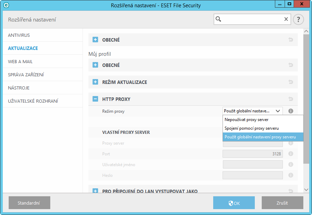Viewport: 312px width, 215px height.
Task: Click the Režim proxy label
Action: click(x=113, y=111)
